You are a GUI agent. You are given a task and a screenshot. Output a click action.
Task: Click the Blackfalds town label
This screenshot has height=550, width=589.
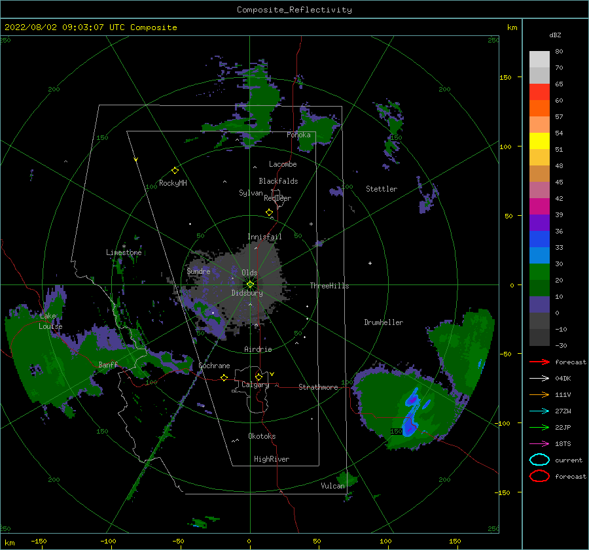(x=278, y=181)
